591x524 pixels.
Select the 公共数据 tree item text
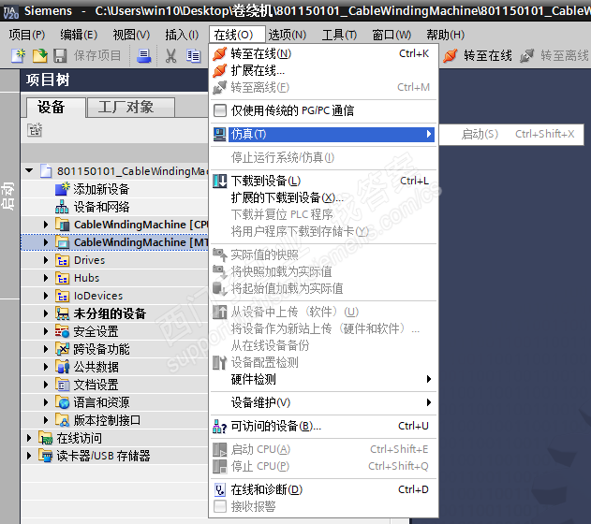click(x=96, y=367)
